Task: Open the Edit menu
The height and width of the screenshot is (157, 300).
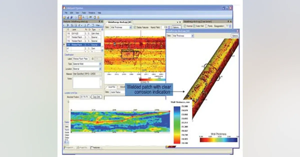Action: pos(71,13)
